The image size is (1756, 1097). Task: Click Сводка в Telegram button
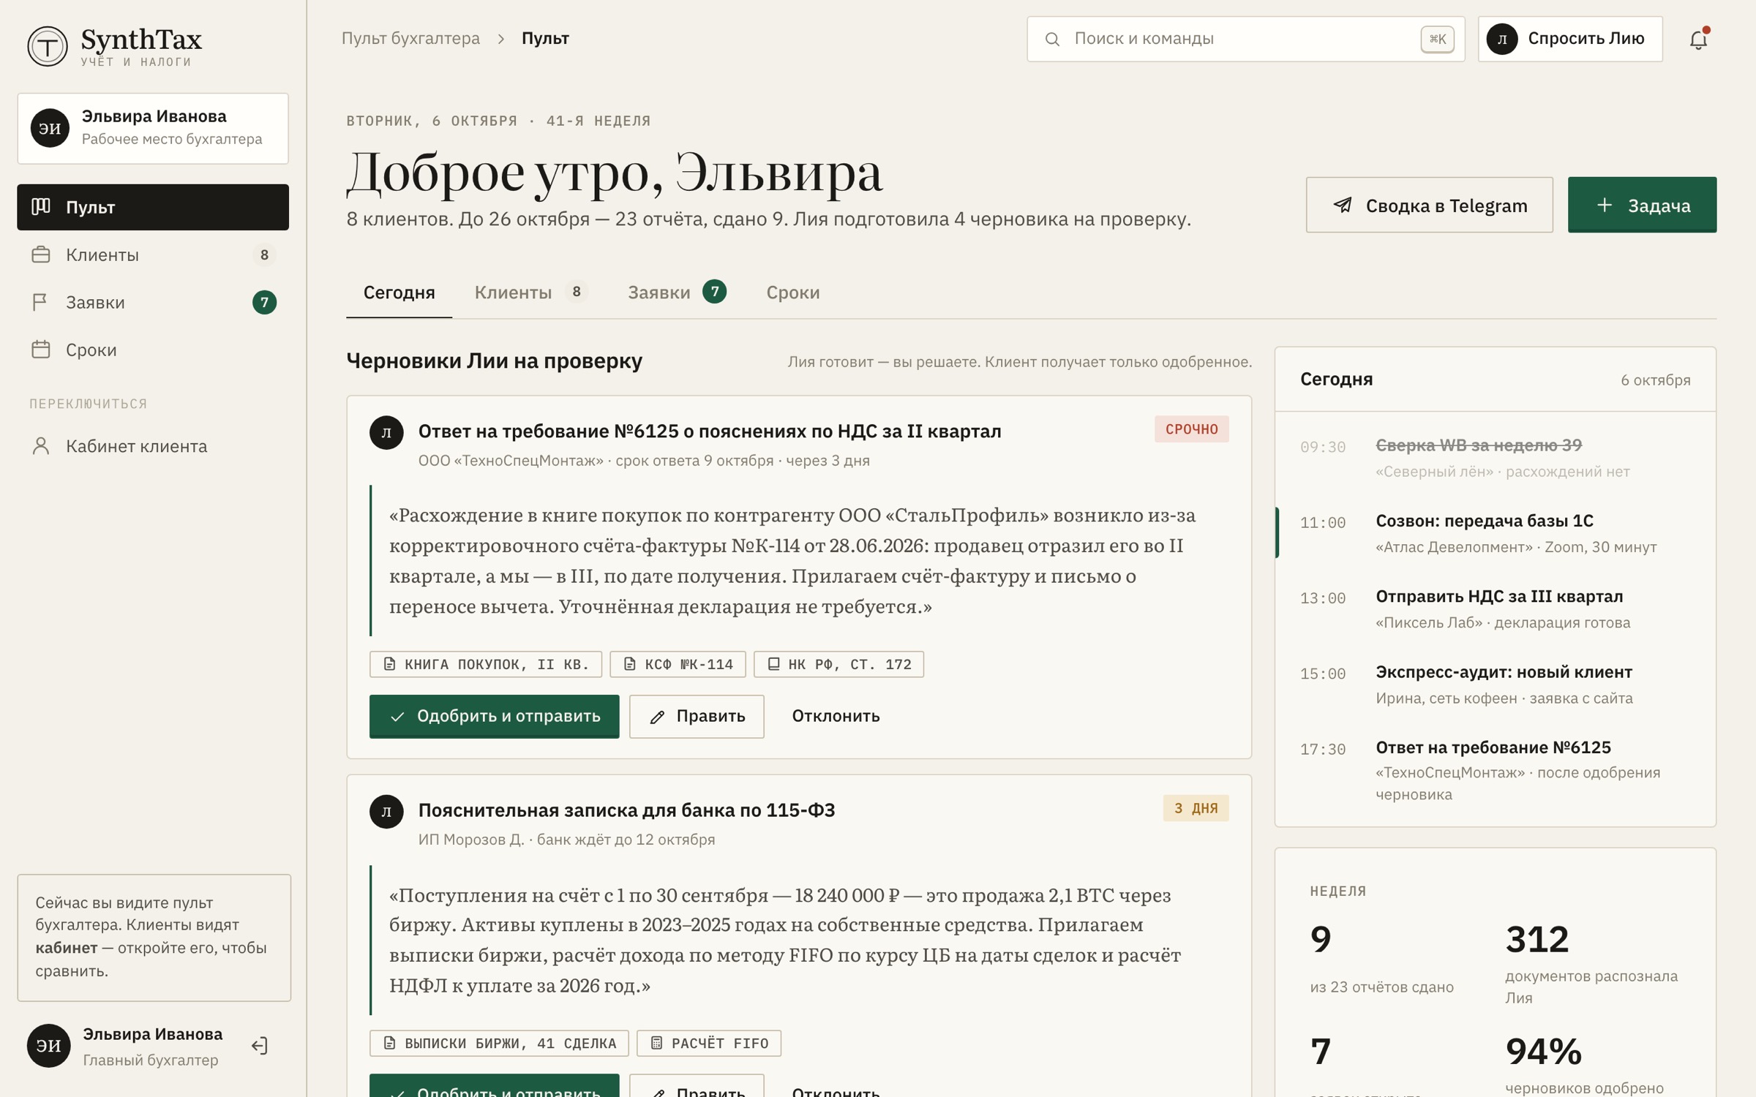pyautogui.click(x=1429, y=205)
